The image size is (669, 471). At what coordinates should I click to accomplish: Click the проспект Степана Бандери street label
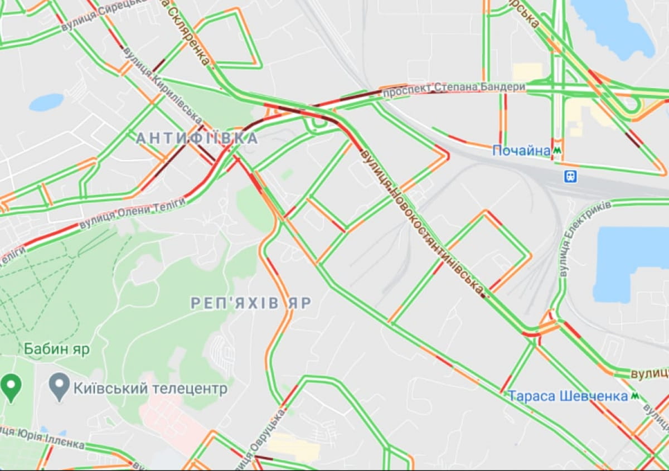click(454, 89)
